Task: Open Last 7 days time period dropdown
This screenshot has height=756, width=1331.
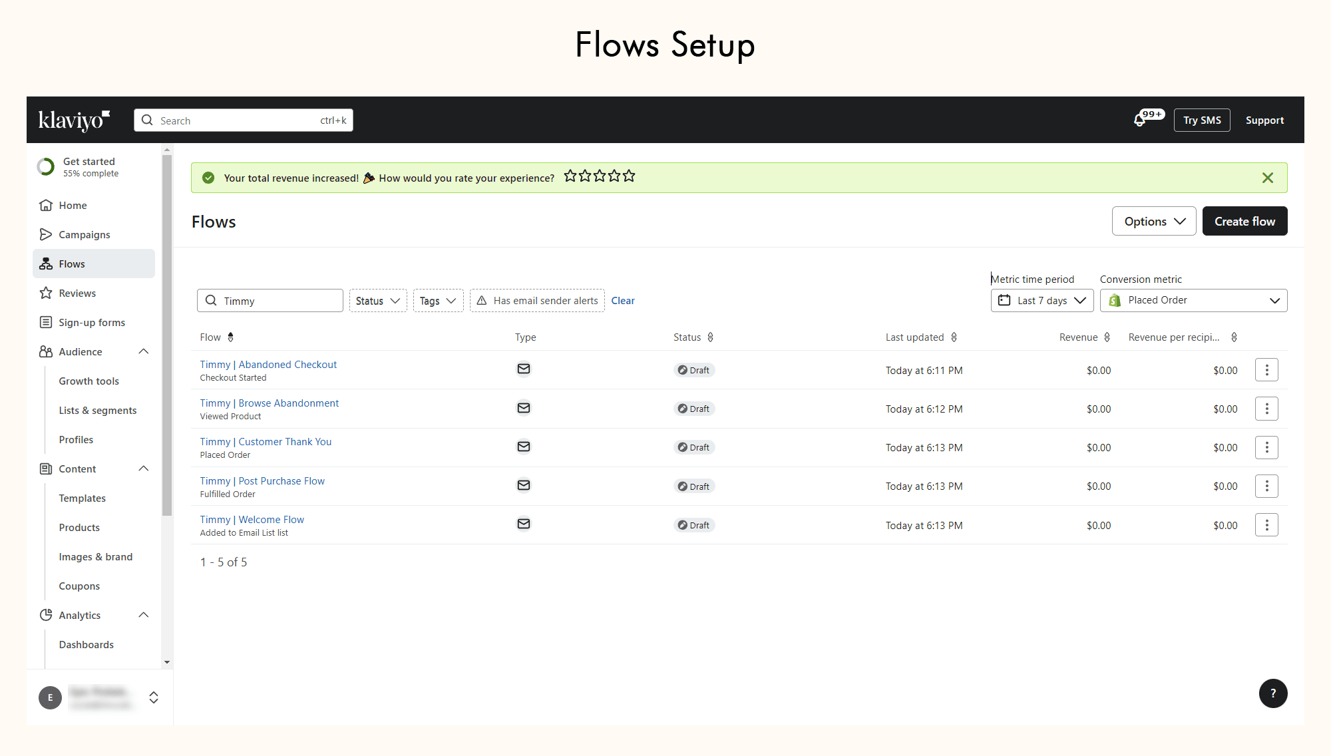Action: click(1042, 301)
